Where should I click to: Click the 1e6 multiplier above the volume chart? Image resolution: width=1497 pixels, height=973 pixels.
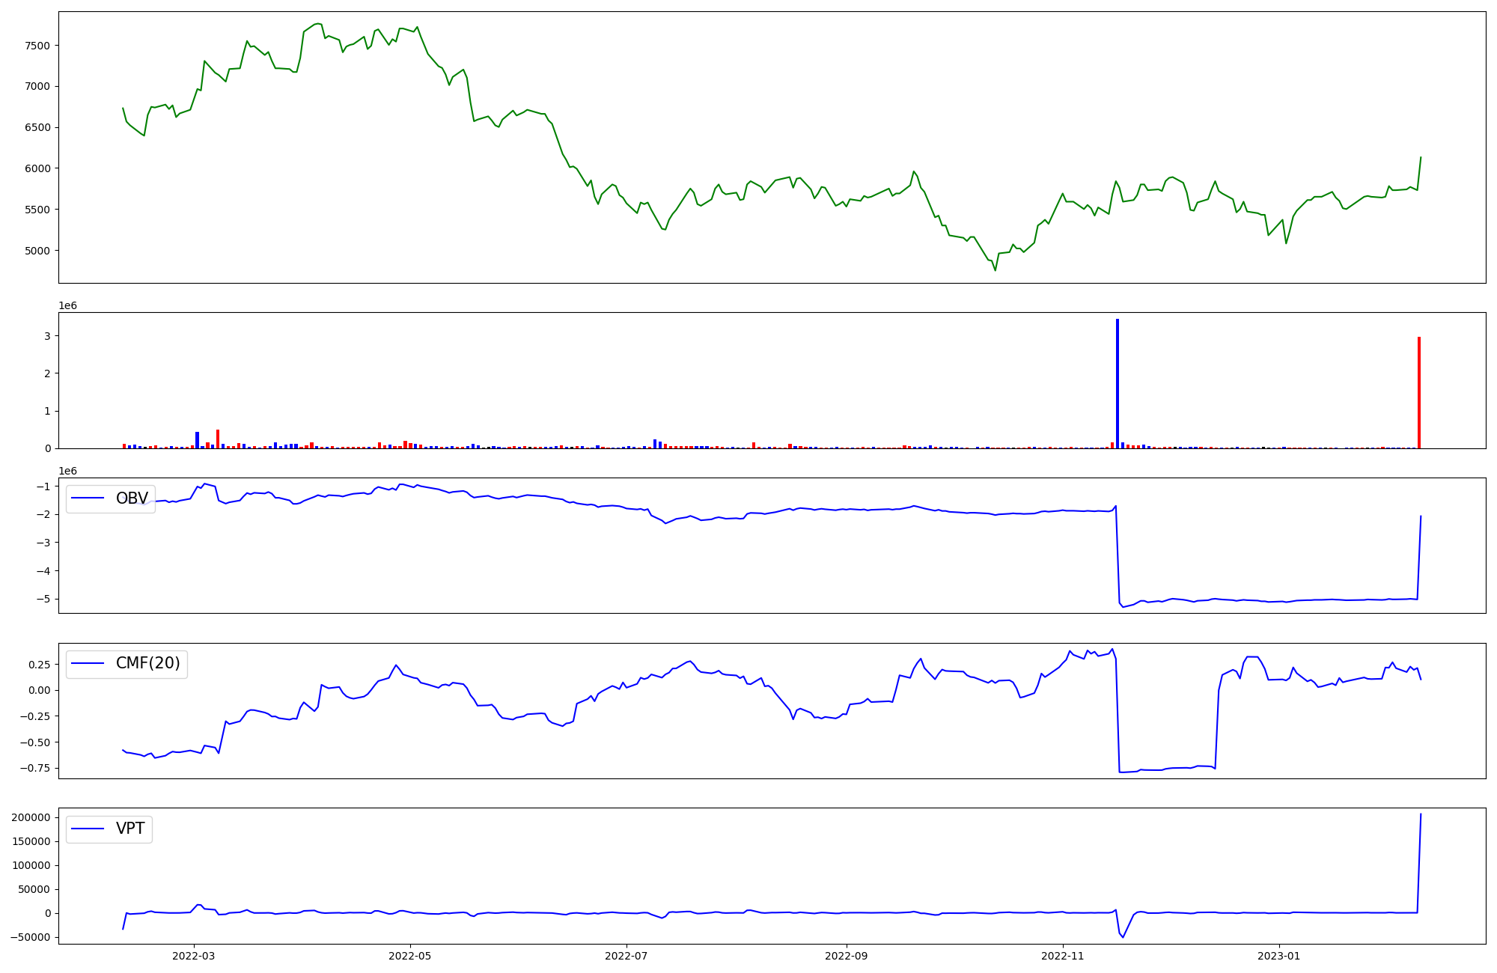coord(68,305)
